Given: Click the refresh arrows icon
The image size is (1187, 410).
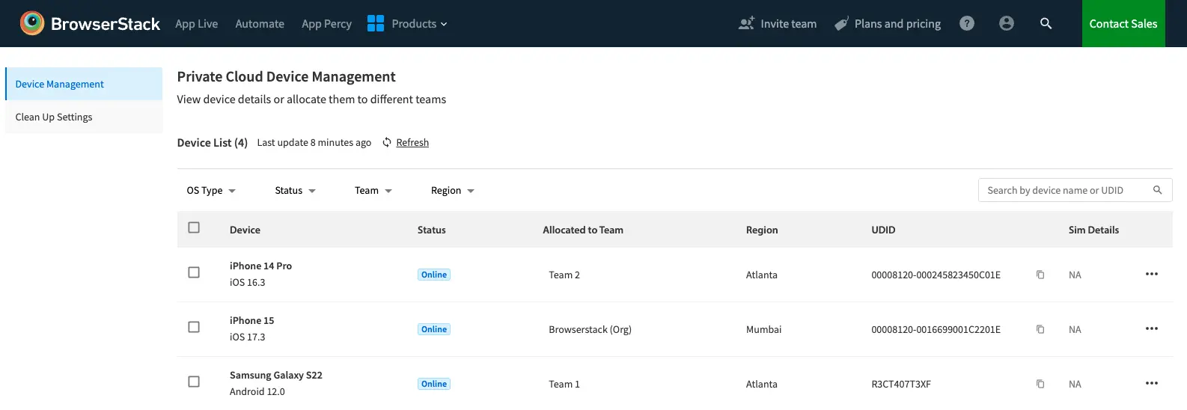Looking at the screenshot, I should pyautogui.click(x=387, y=142).
